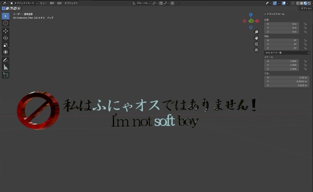Select the Box Select tool

(5, 16)
